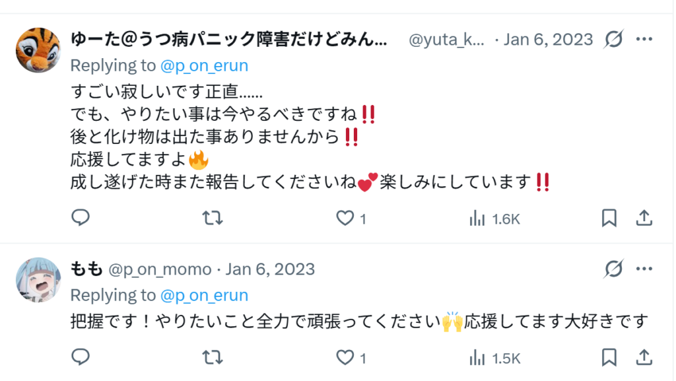Bookmark the ゆーた tweet
This screenshot has width=676, height=381.
(609, 218)
